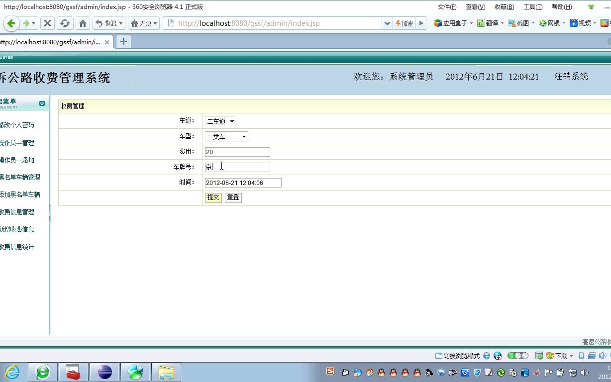Click inside the 车牌号 input field
This screenshot has height=382, width=611.
click(x=237, y=167)
